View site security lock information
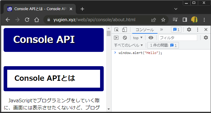Viewport: 211px width, 113px height. pos(49,20)
